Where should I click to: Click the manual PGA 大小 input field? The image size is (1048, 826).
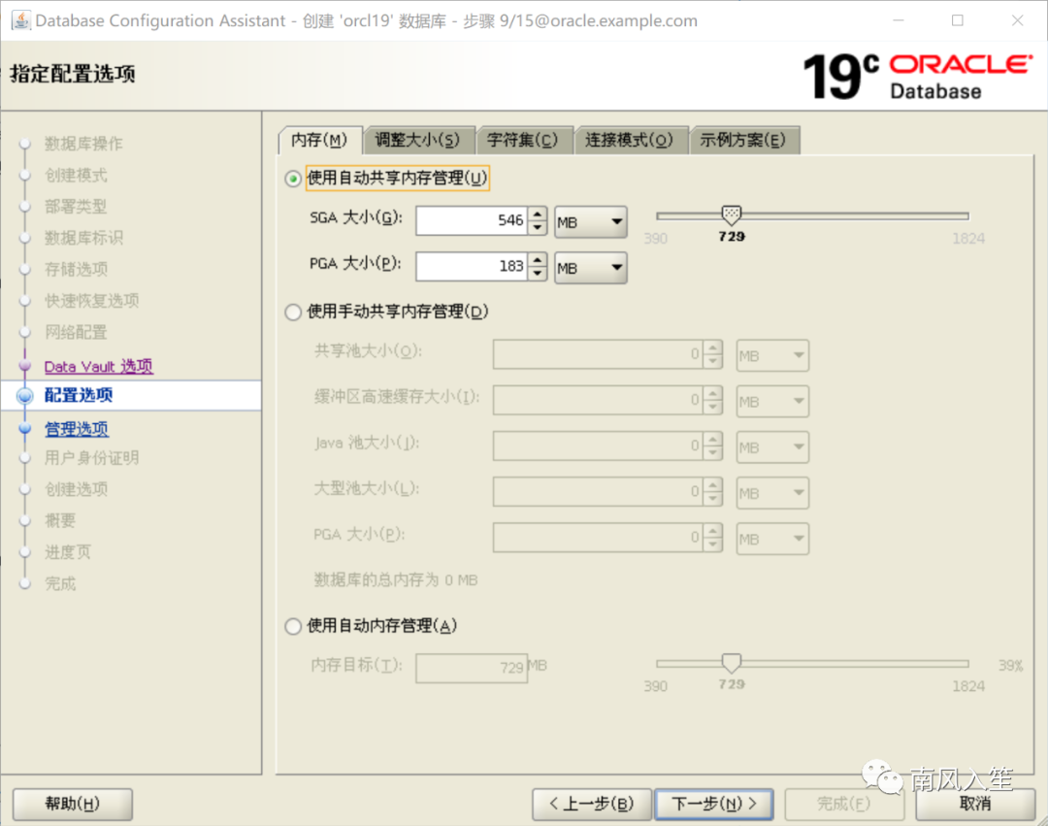[x=598, y=538]
